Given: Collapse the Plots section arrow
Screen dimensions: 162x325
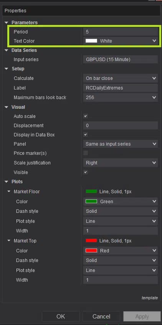Looking at the screenshot, I should tap(7, 182).
